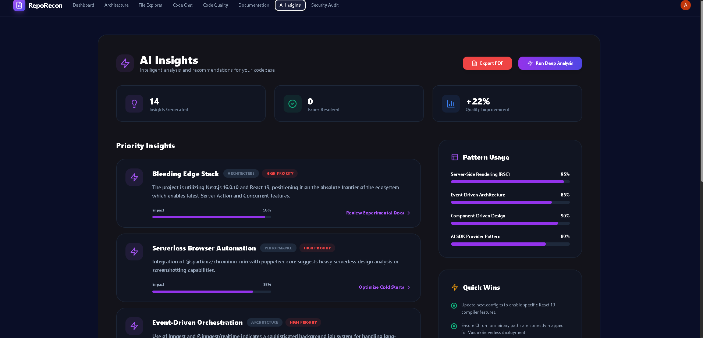Screen dimensions: 703x338
Task: Click the '+22%' Quality Improvement value
Action: (x=478, y=102)
